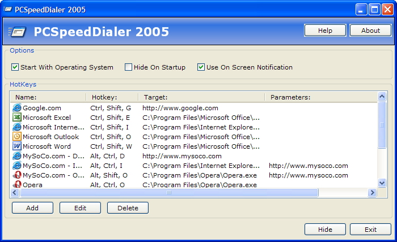Click the Microsoft Outlook target path cell

coord(201,137)
